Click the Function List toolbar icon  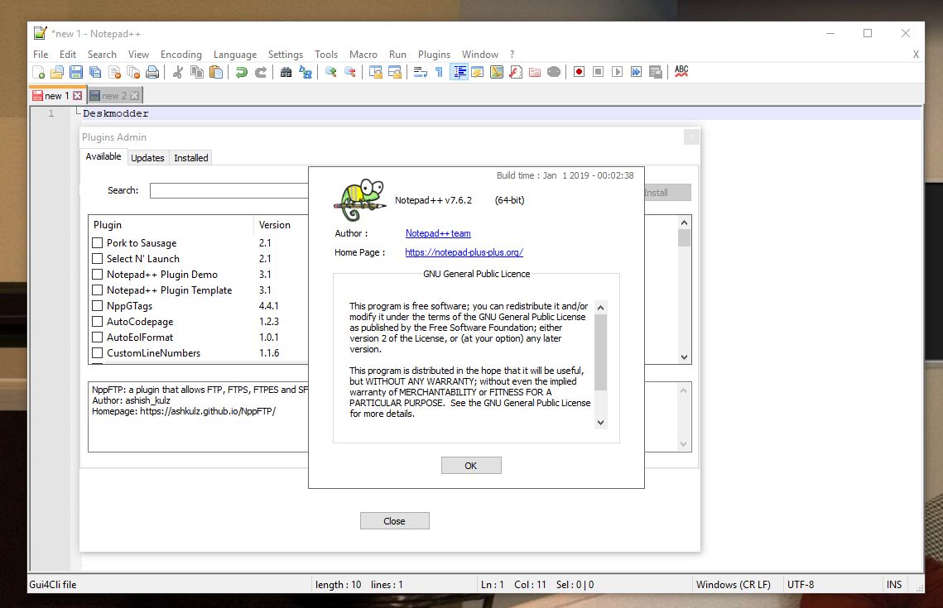coord(516,72)
